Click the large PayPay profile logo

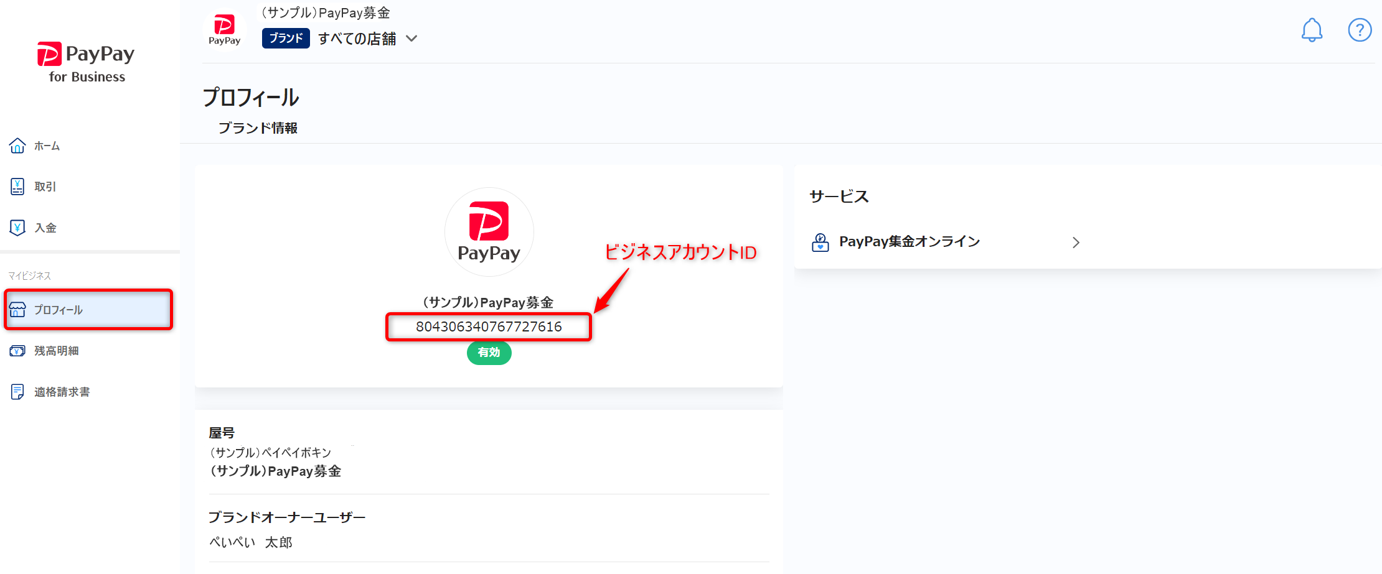click(x=489, y=232)
